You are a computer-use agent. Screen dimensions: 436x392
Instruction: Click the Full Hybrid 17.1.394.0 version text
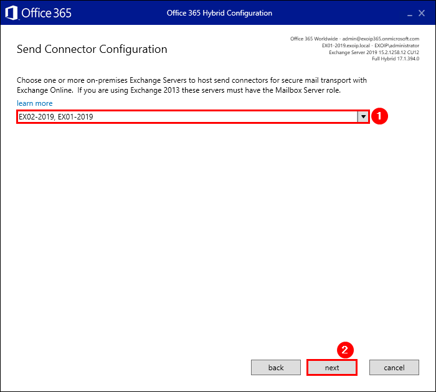[395, 59]
